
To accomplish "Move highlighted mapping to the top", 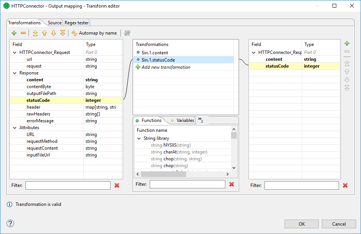I will (x=35, y=33).
